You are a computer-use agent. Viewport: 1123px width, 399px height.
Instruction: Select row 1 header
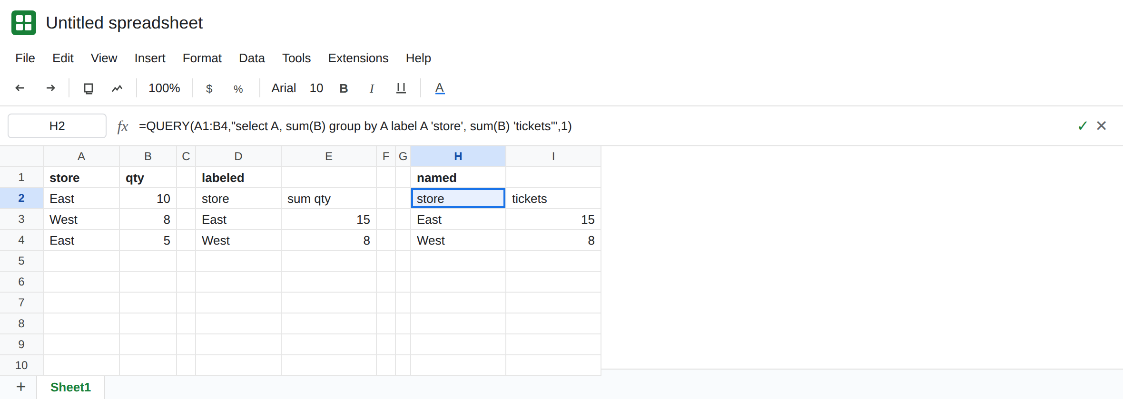[21, 177]
